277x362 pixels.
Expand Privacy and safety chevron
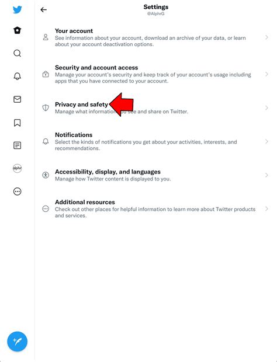pos(266,108)
